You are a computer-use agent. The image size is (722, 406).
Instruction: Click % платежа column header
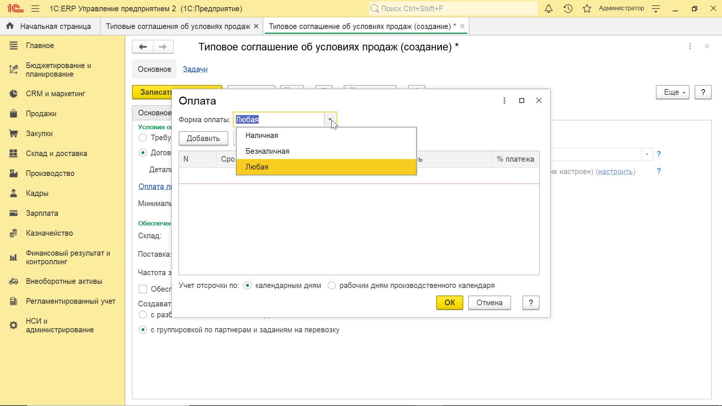click(x=515, y=159)
